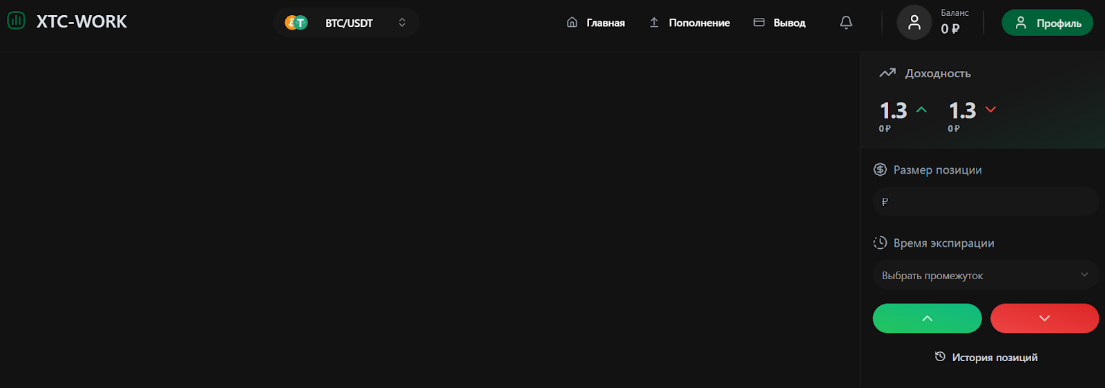1105x388 pixels.
Task: Click the round user avatar icon
Action: (914, 23)
